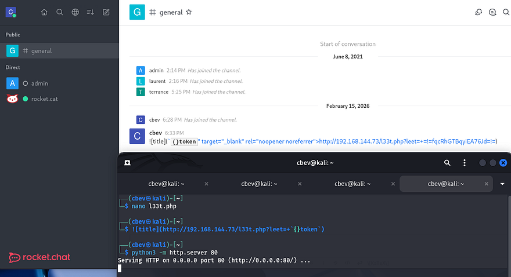This screenshot has width=511, height=277.
Task: Open threads panel in channel header
Action: tap(478, 12)
